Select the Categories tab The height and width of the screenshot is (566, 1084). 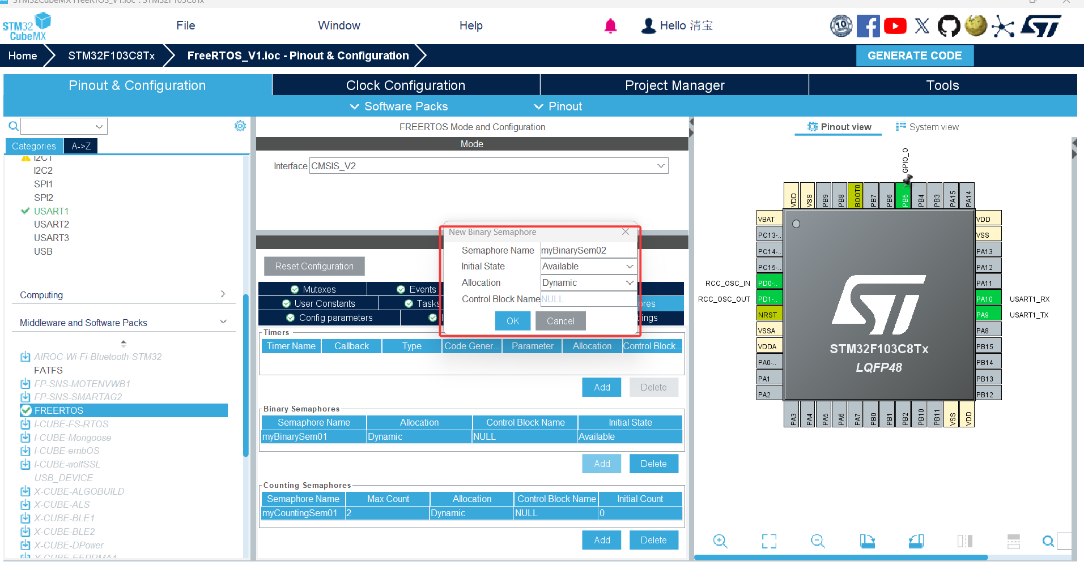tap(34, 146)
